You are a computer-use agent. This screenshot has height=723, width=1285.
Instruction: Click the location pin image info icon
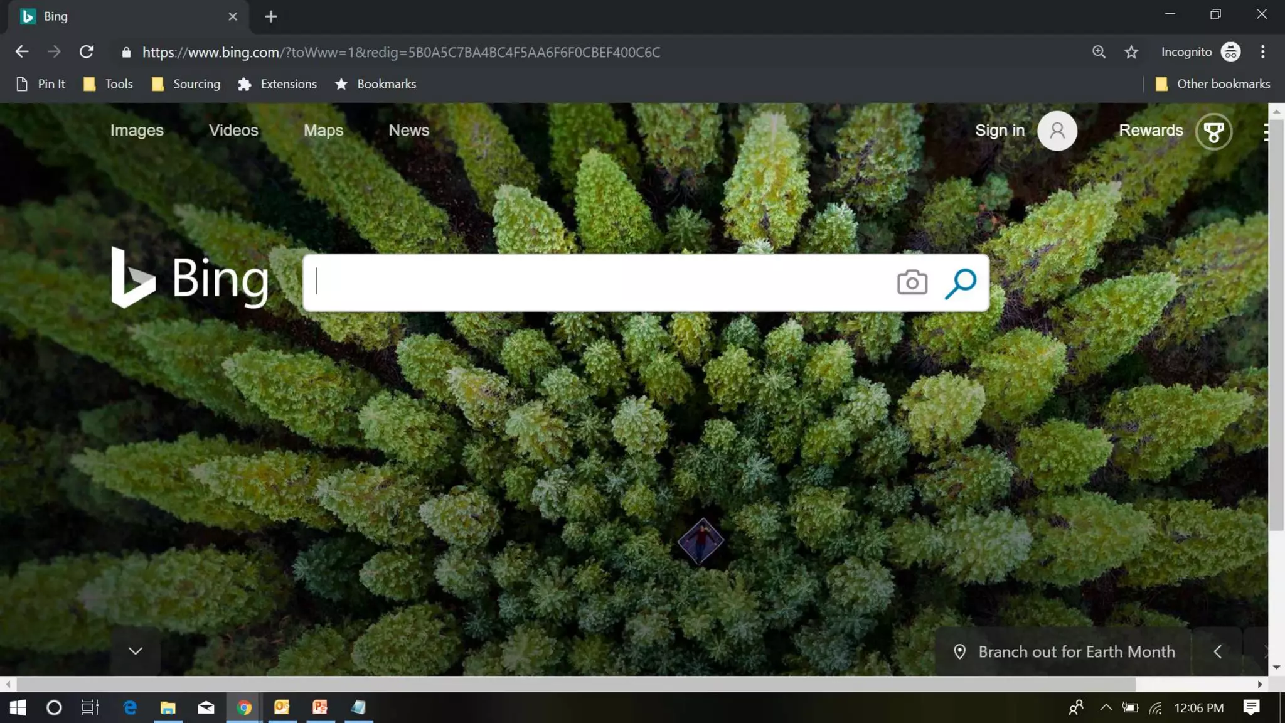959,651
